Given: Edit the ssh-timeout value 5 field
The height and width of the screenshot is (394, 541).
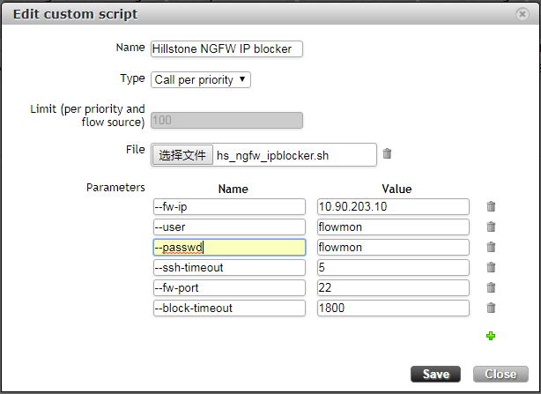Looking at the screenshot, I should [x=393, y=267].
